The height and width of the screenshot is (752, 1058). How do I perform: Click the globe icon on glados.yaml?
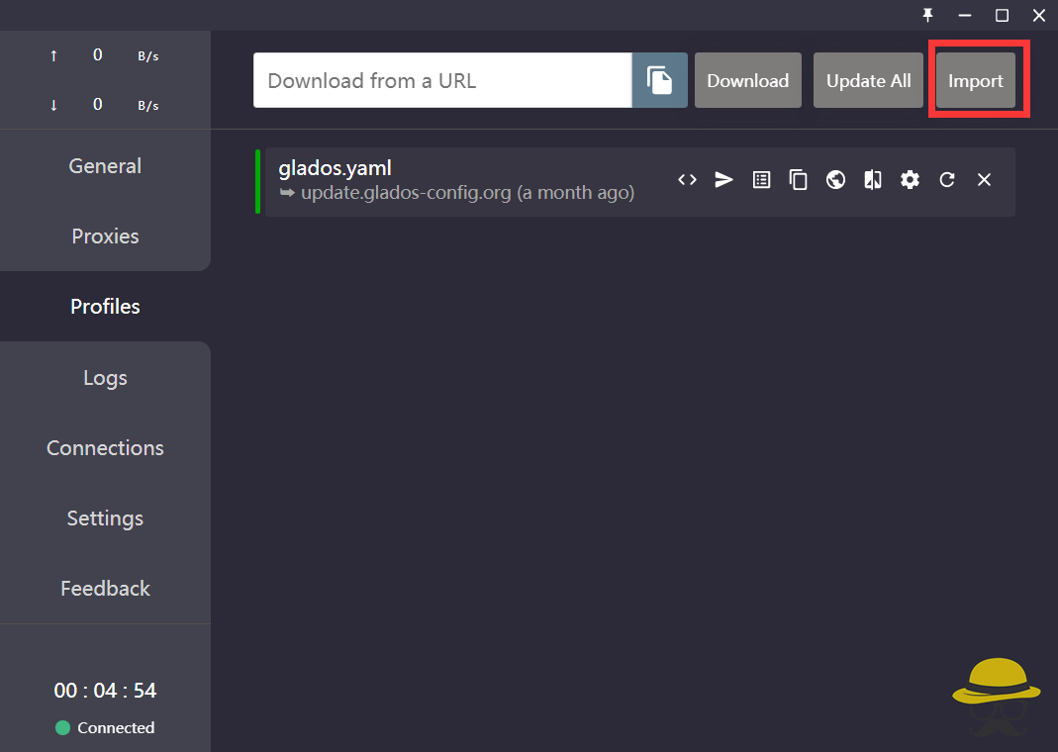(x=836, y=180)
